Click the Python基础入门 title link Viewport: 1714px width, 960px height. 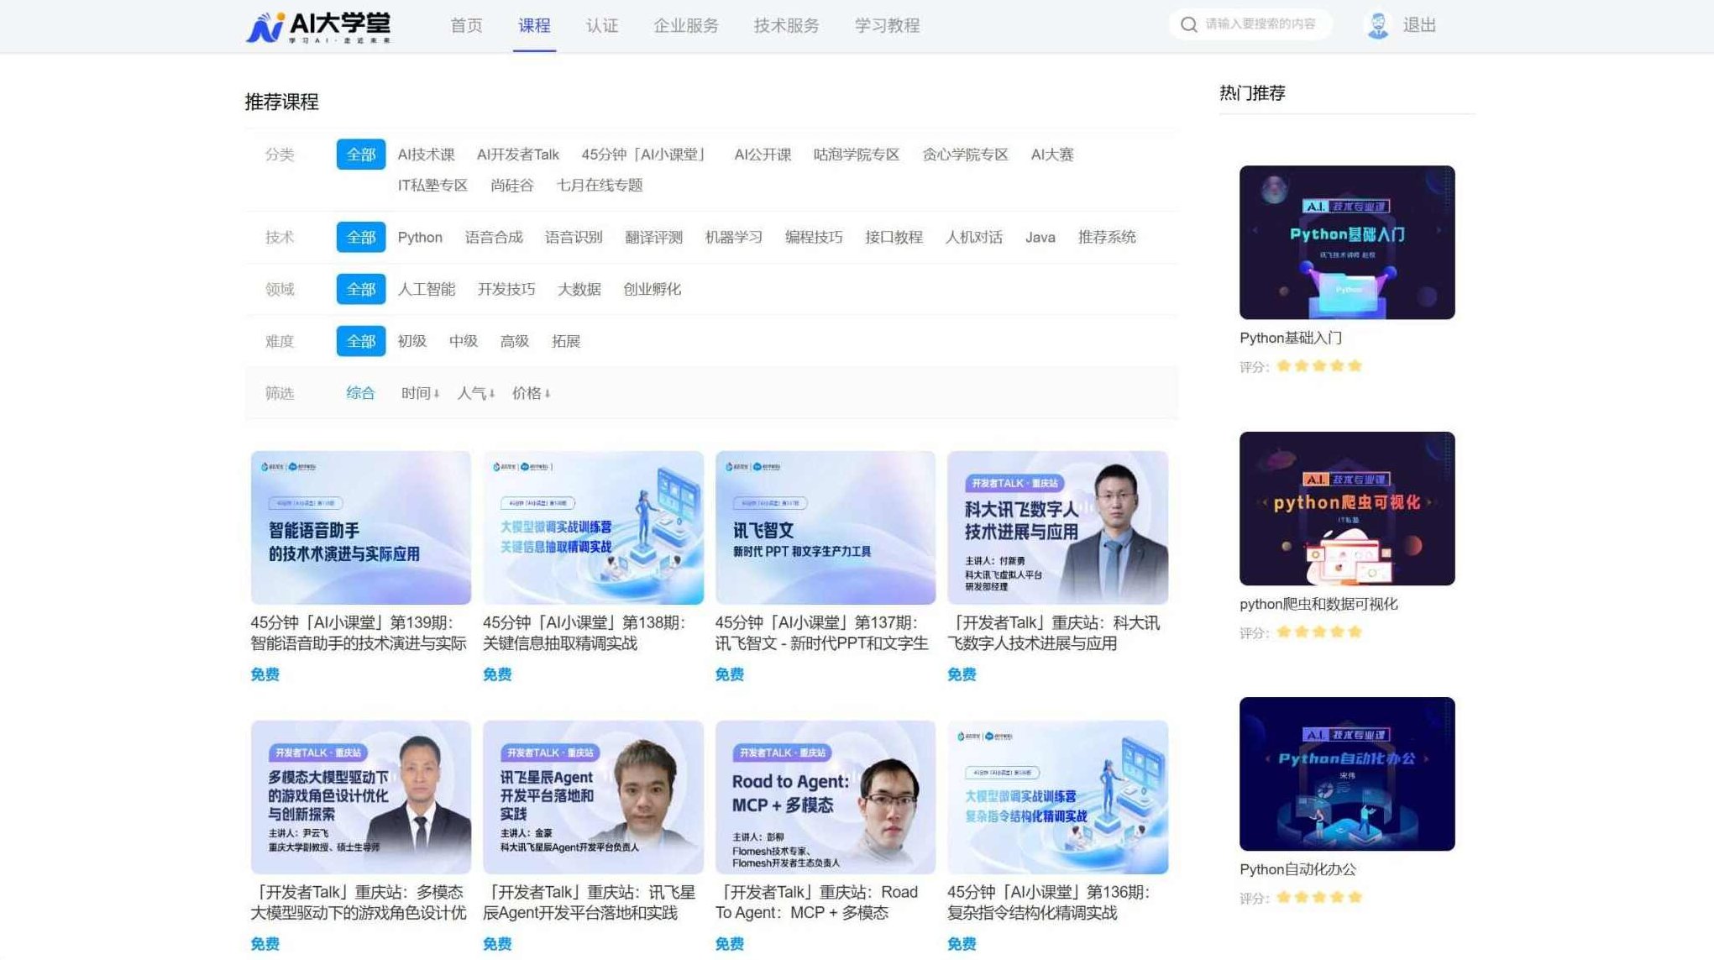point(1291,338)
